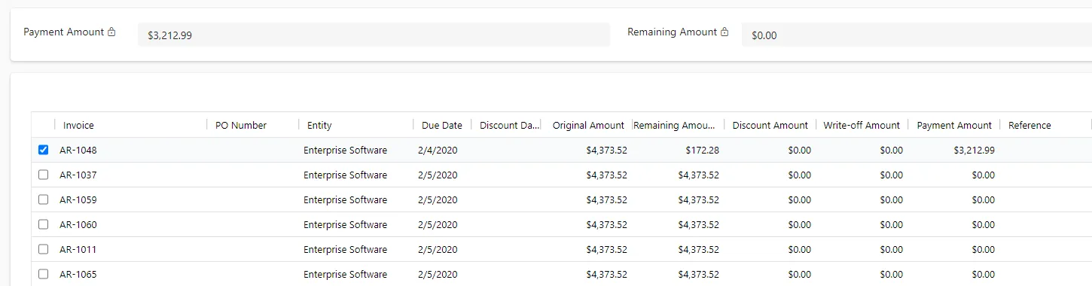Click the Discount Date column header
The image size is (1092, 286).
click(x=510, y=125)
